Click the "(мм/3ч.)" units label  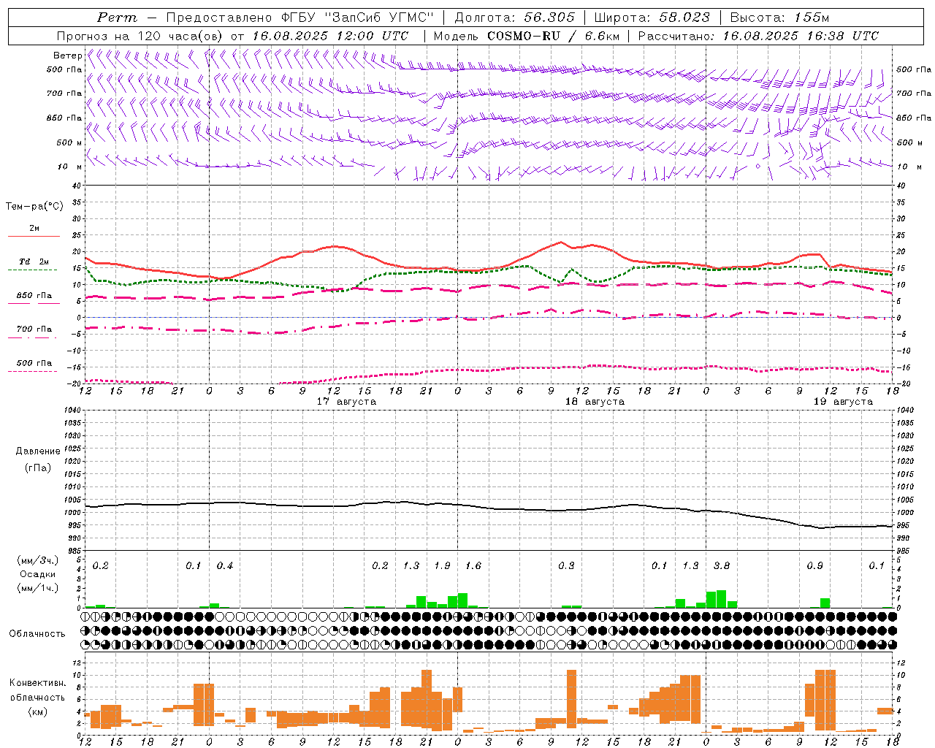click(37, 560)
